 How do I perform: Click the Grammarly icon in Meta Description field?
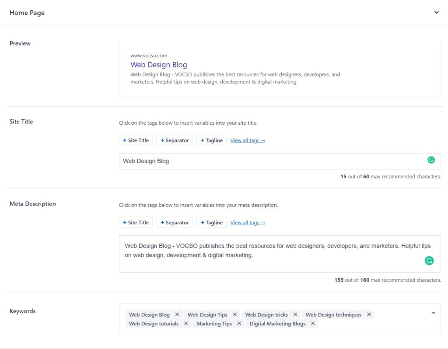pos(429,261)
